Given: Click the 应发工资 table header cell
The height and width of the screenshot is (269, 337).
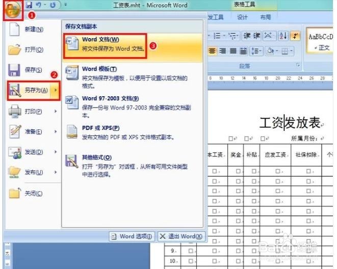Looking at the screenshot, I should pyautogui.click(x=275, y=154).
